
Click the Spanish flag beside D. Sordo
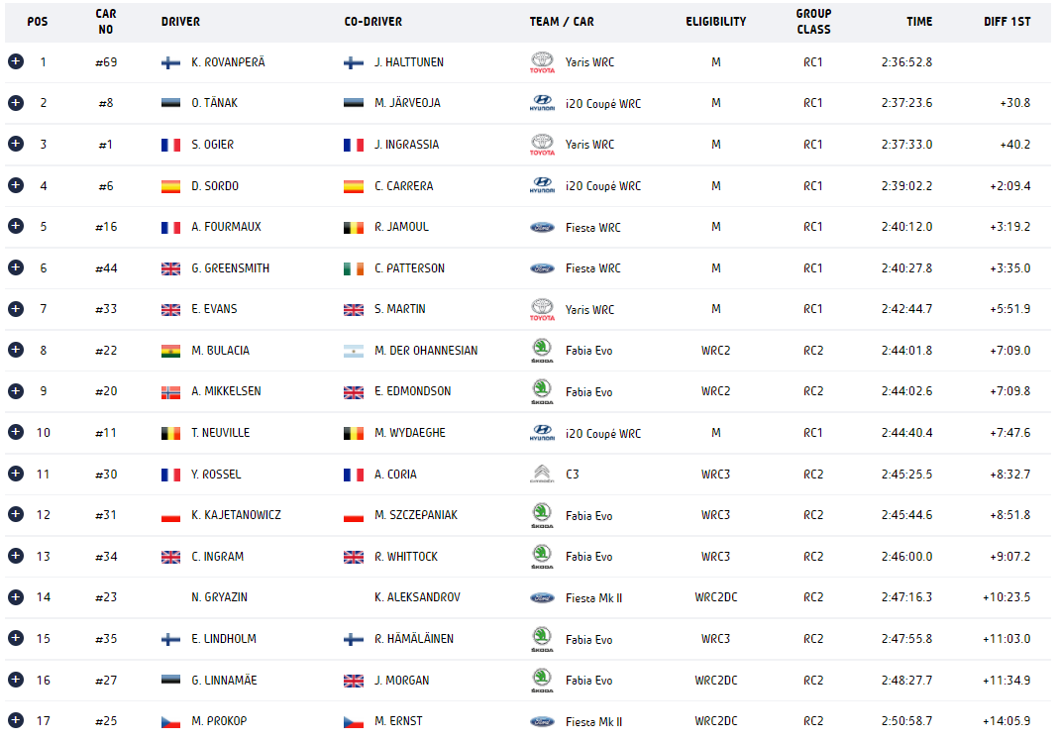point(170,186)
